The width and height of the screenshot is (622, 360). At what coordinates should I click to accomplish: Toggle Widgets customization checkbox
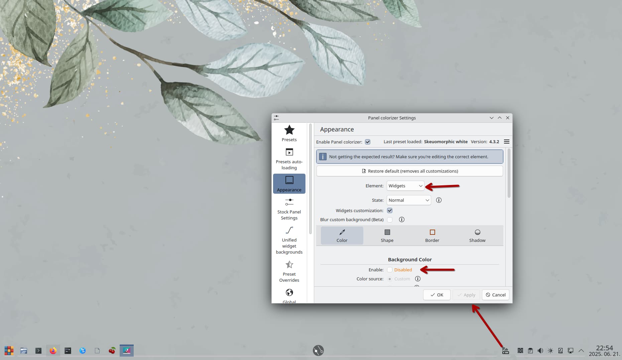[x=390, y=210]
